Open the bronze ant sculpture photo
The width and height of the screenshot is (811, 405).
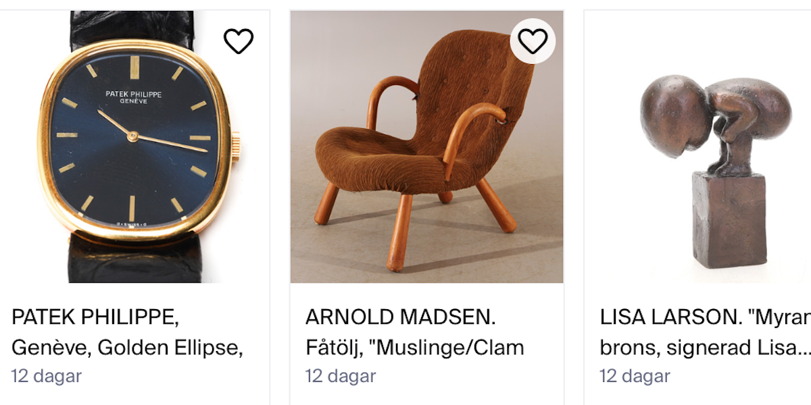pyautogui.click(x=698, y=146)
